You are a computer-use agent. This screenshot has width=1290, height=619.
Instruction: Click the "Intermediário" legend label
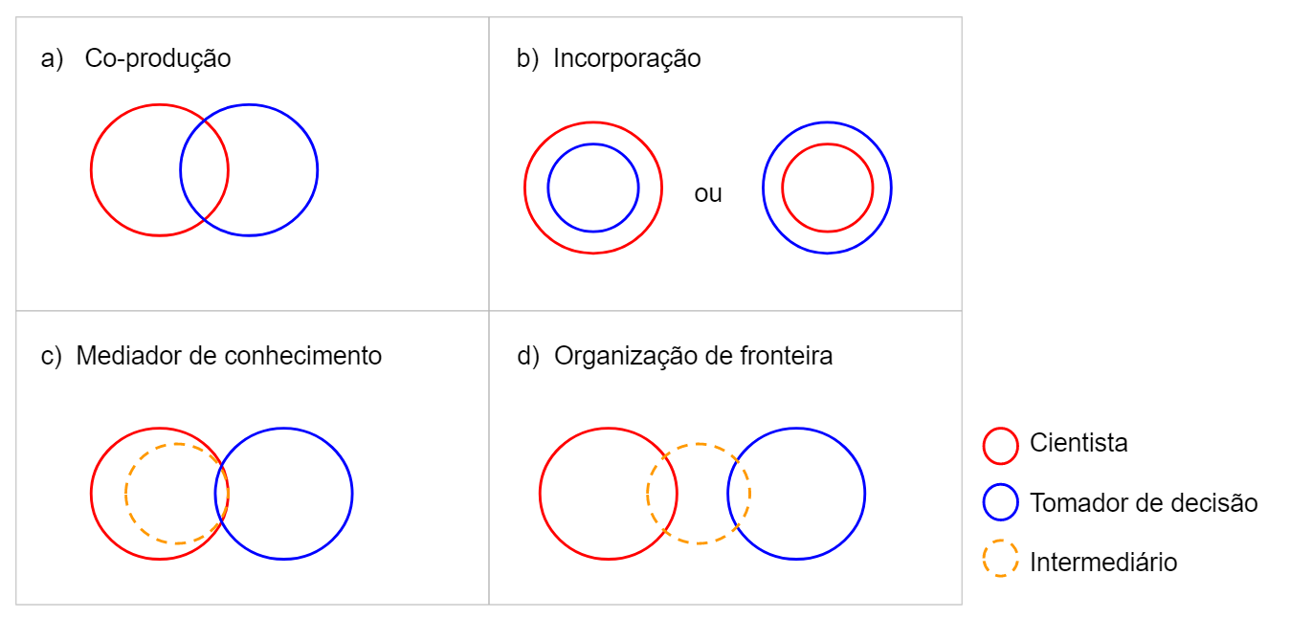pyautogui.click(x=1103, y=563)
